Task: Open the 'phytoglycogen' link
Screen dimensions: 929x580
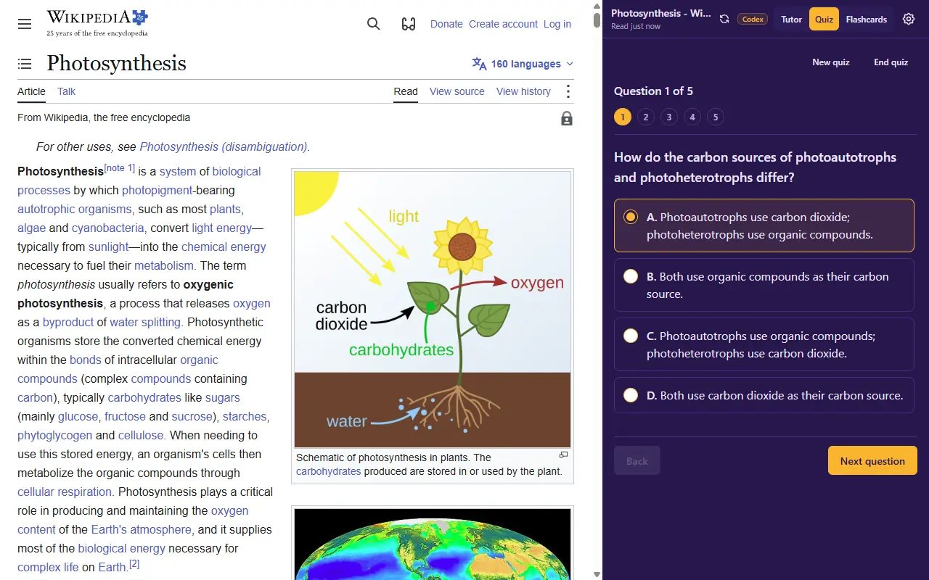Action: click(54, 435)
